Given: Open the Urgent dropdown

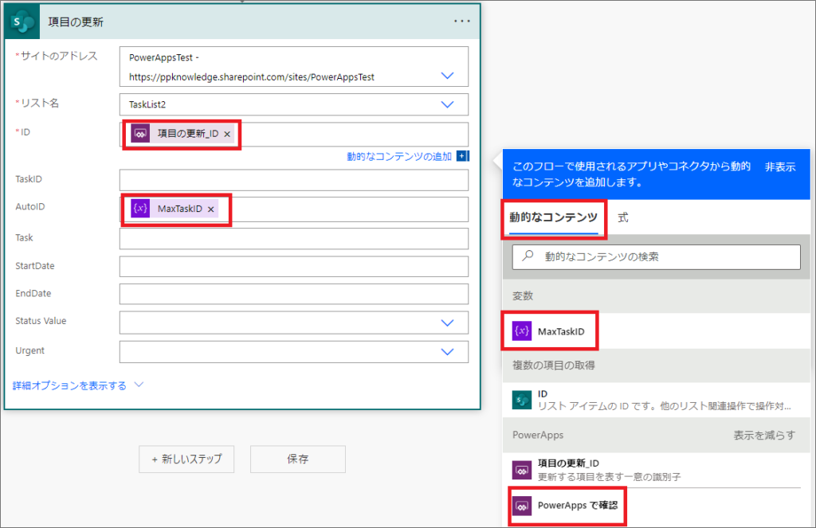Looking at the screenshot, I should [x=450, y=351].
